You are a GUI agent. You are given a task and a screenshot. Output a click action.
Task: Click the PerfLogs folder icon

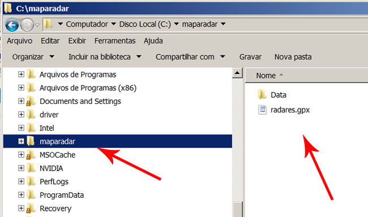[x=31, y=181]
